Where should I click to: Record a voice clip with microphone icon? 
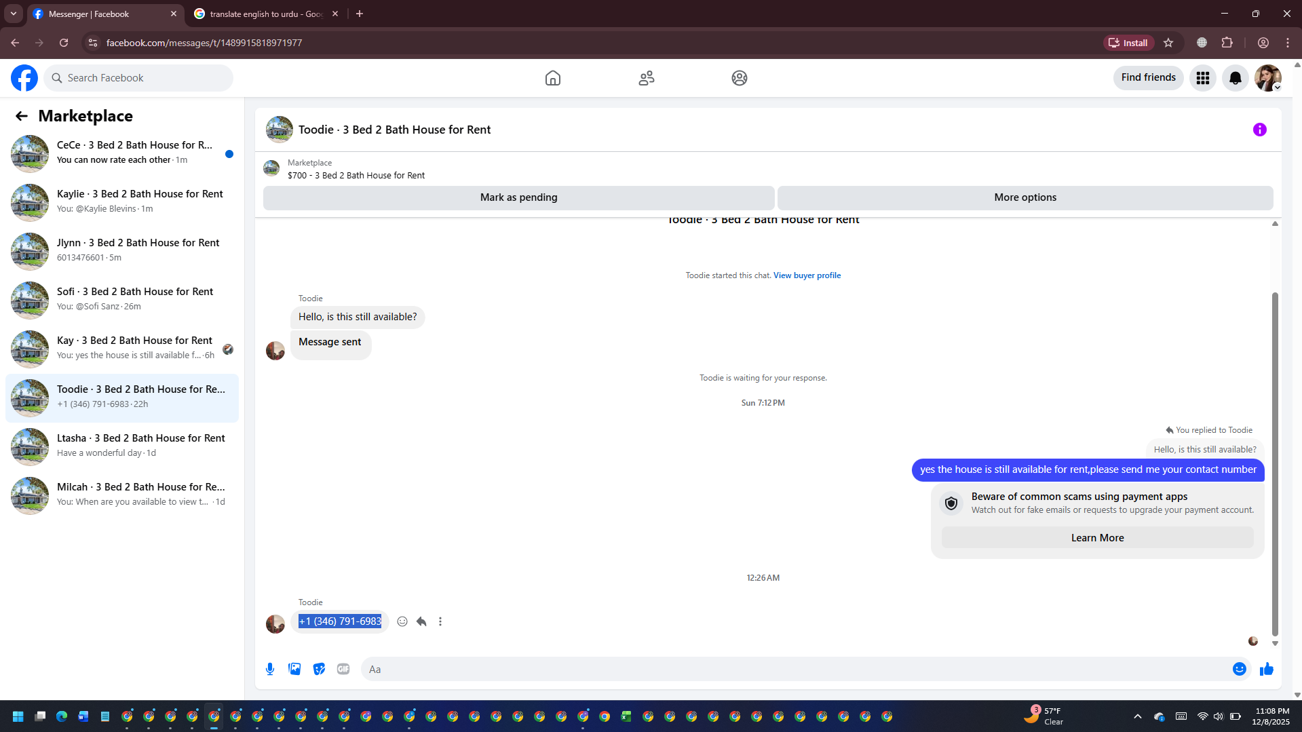point(270,669)
